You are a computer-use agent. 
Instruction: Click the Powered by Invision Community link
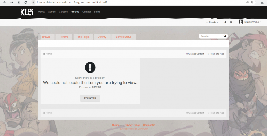133,129
